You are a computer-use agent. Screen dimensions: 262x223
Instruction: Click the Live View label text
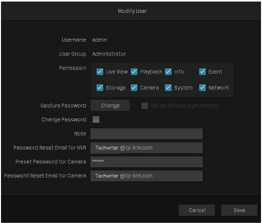117,72
